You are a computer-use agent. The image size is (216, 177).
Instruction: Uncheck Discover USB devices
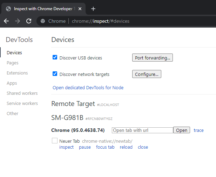[x=55, y=57]
